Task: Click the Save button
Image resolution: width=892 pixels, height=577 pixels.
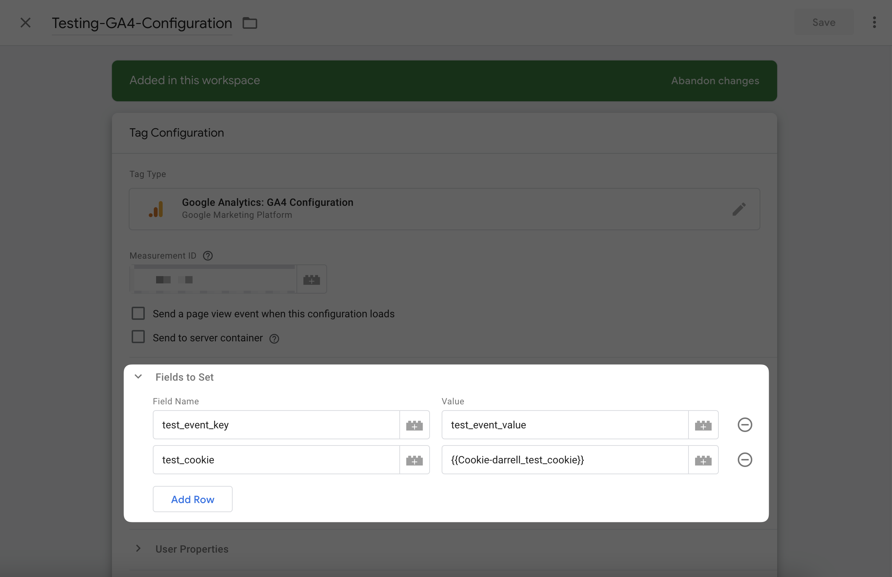Action: (823, 23)
